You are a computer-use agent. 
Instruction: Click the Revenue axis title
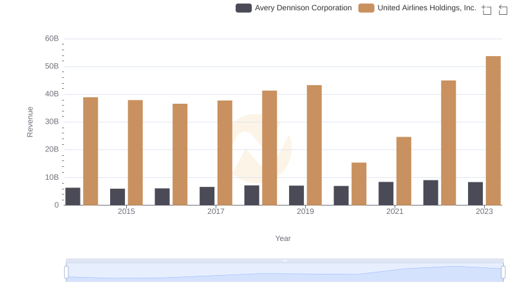tap(30, 122)
